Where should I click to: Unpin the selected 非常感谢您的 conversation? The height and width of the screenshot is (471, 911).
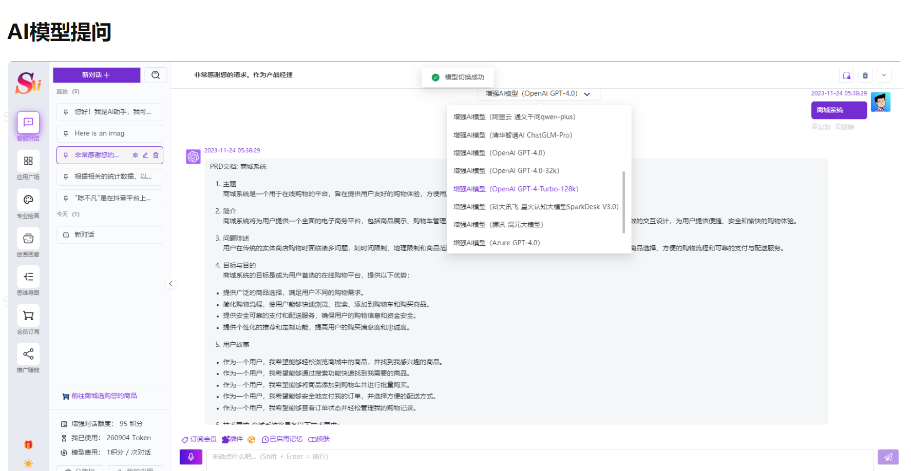coord(135,155)
